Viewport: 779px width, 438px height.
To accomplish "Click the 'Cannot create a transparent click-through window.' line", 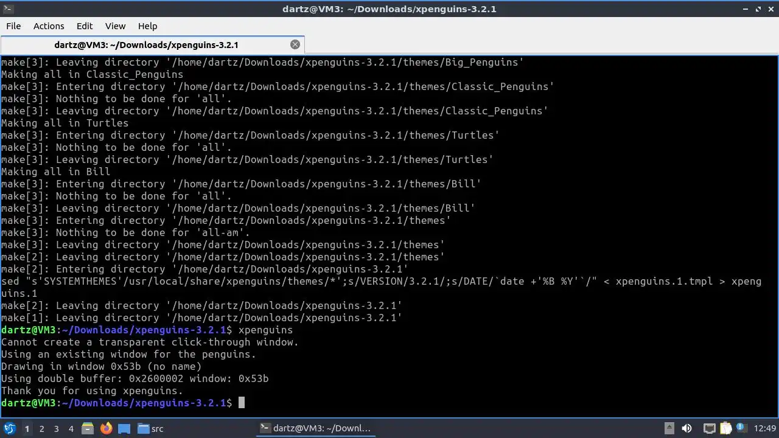I will 150,342.
